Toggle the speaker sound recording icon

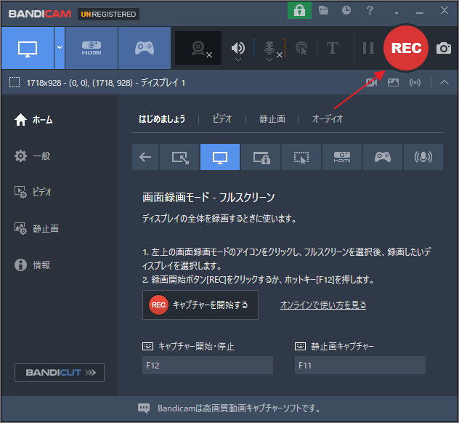[x=238, y=47]
